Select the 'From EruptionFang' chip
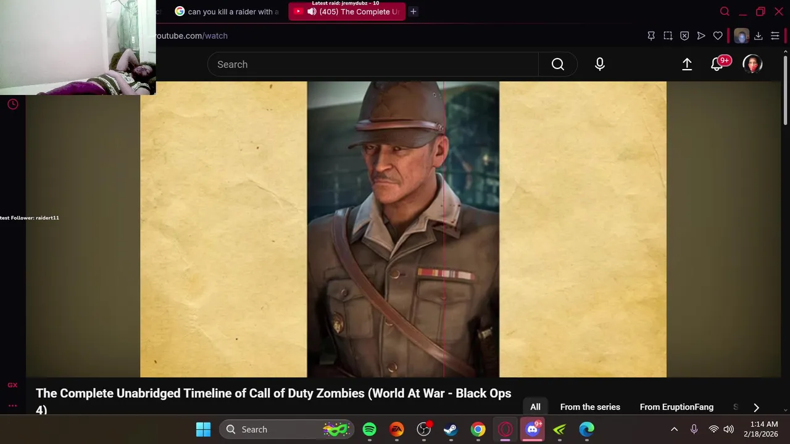 [x=676, y=407]
